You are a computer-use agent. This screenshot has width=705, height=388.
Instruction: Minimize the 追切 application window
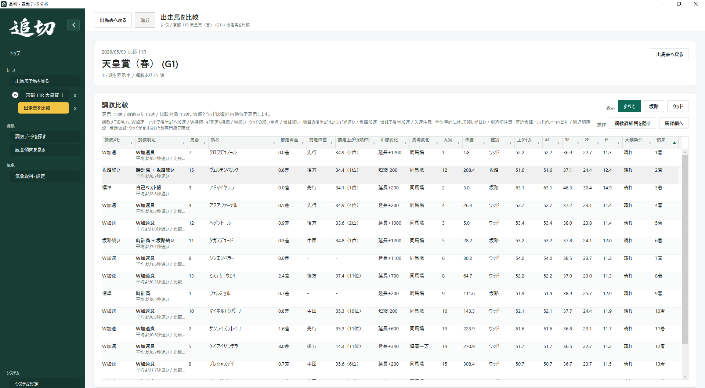coord(662,4)
